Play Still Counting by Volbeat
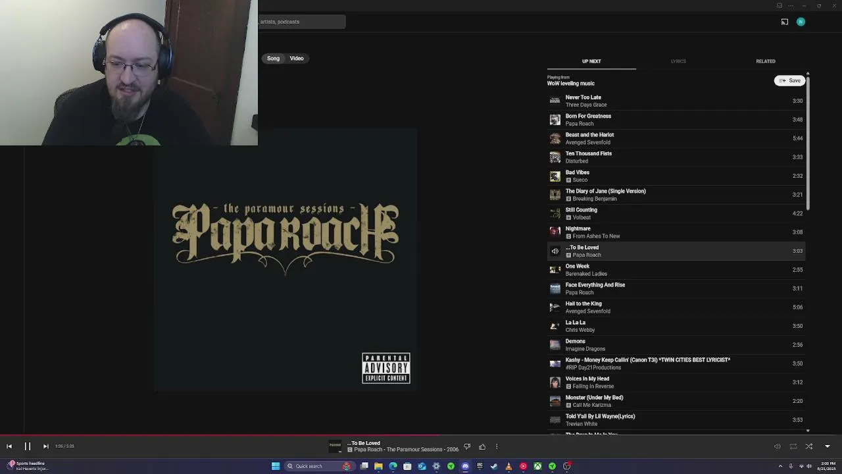This screenshot has width=842, height=474. tap(676, 213)
